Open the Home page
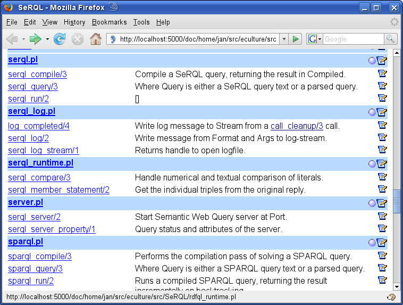The image size is (403, 305). pyautogui.click(x=96, y=39)
